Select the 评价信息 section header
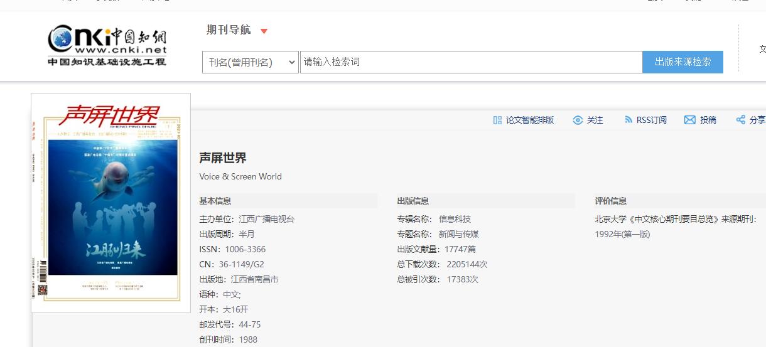Image resolution: width=766 pixels, height=347 pixels. point(611,201)
